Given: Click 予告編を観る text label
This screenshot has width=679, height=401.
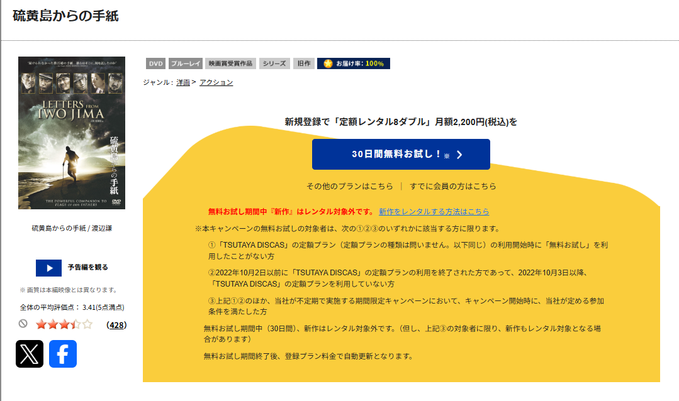Looking at the screenshot, I should (x=88, y=267).
